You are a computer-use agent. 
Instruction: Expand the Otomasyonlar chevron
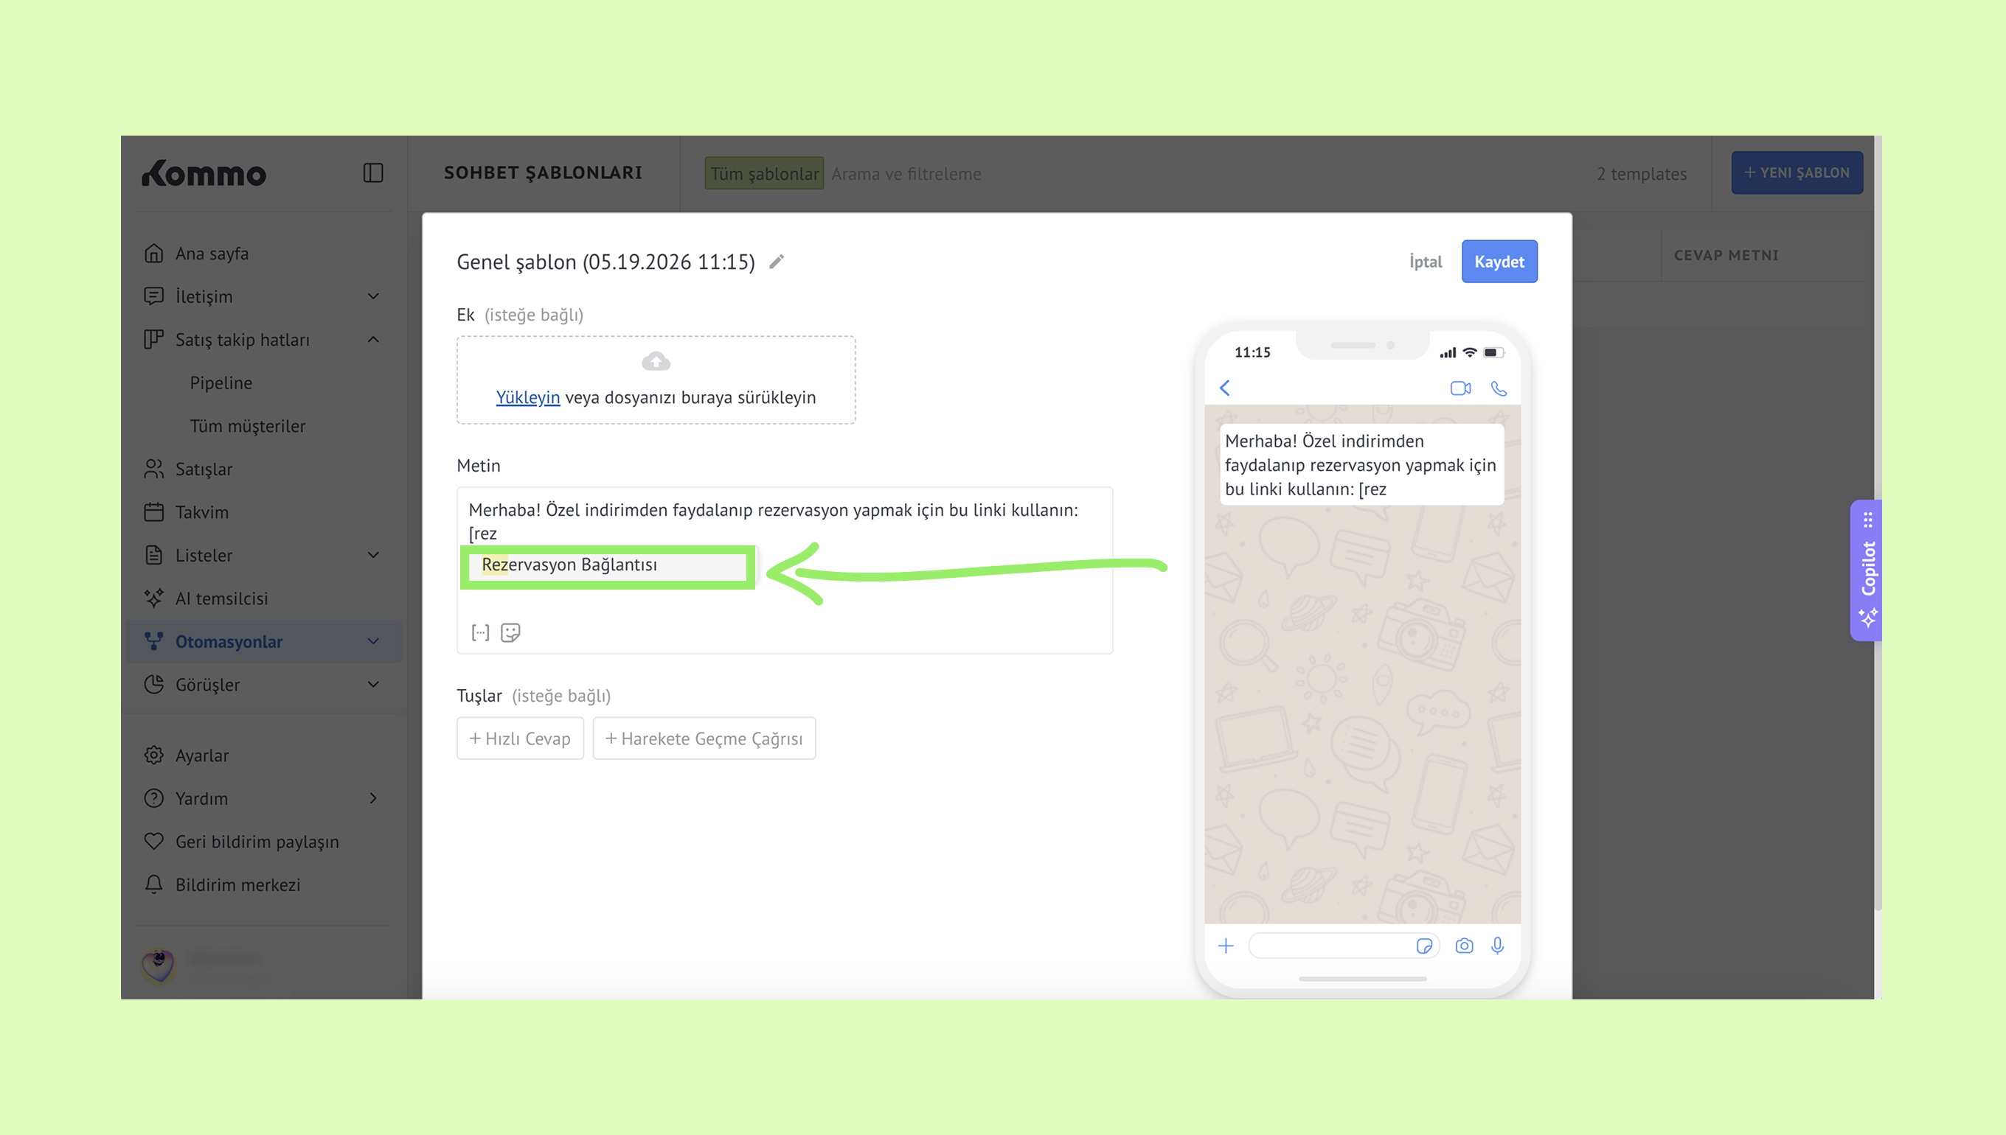[x=374, y=641]
